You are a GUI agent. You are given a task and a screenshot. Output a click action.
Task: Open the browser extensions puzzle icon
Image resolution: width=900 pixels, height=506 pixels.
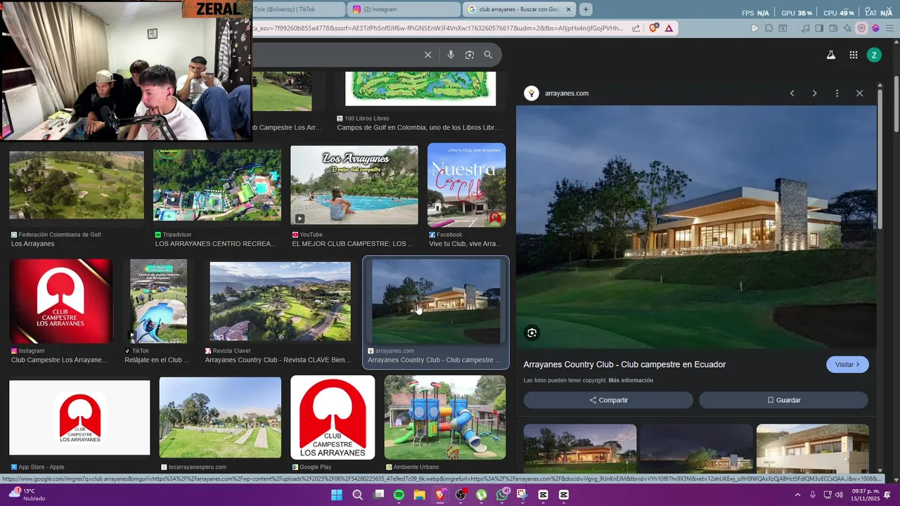769,28
